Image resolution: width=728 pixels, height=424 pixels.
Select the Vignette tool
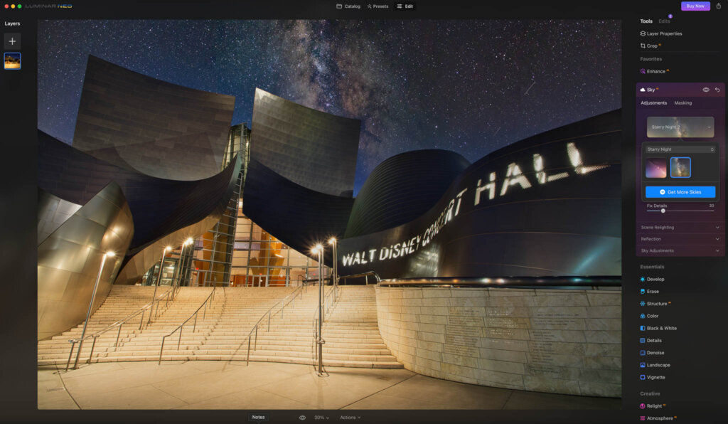pos(655,377)
